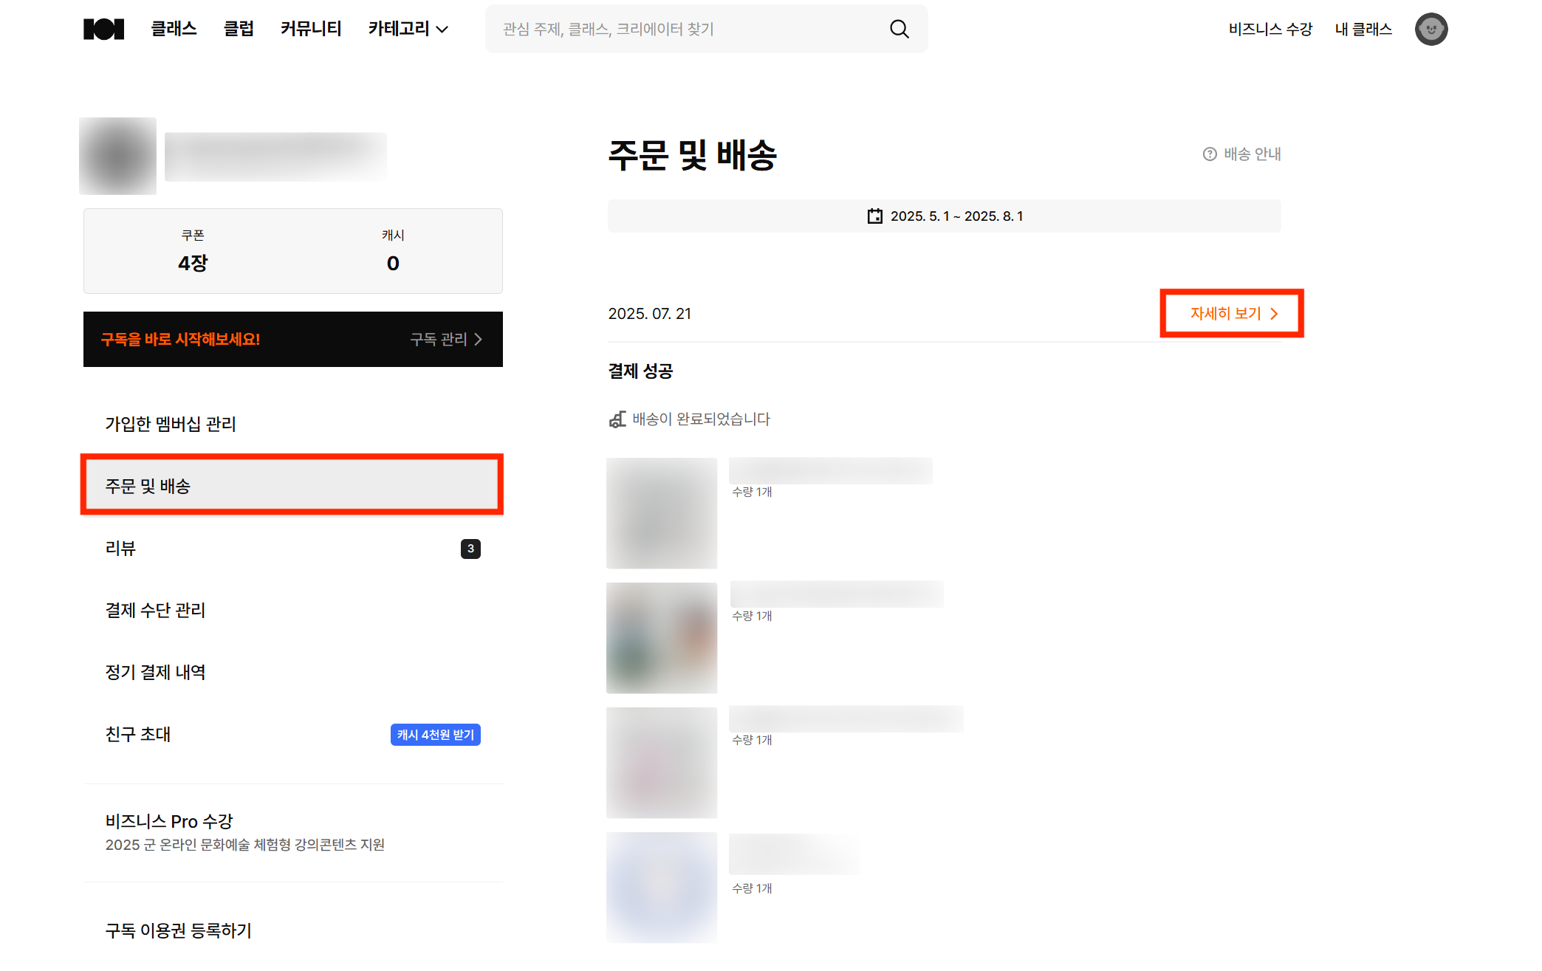Expand the 카테고리 dropdown
This screenshot has width=1542, height=971.
point(408,29)
